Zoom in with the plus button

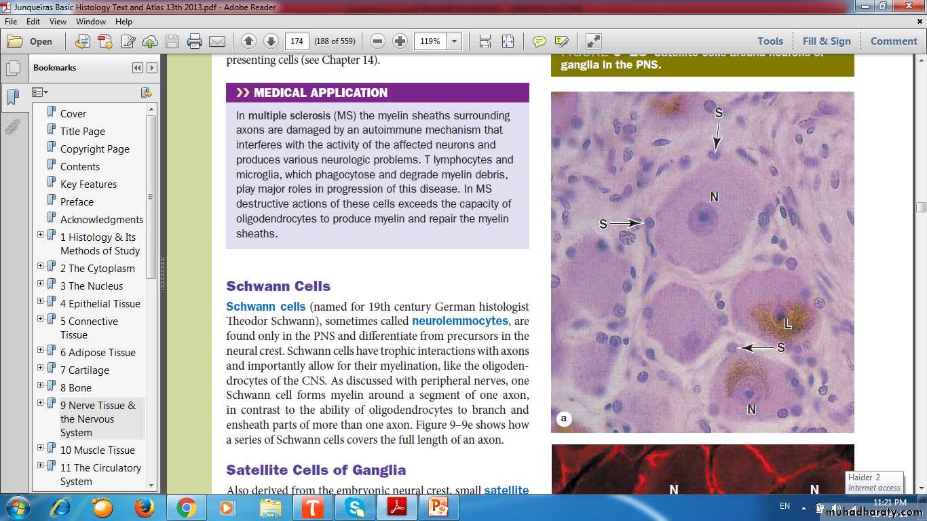click(x=400, y=41)
